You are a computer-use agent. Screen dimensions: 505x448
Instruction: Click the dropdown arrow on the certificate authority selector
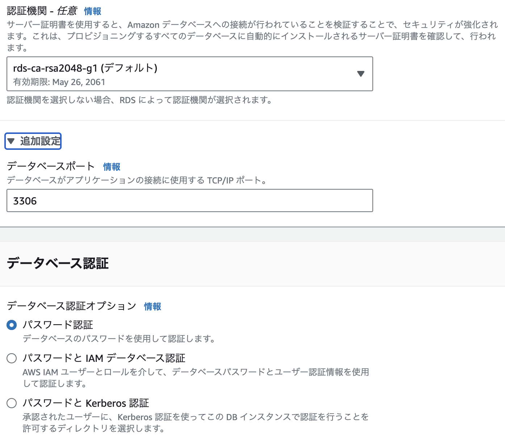[360, 74]
